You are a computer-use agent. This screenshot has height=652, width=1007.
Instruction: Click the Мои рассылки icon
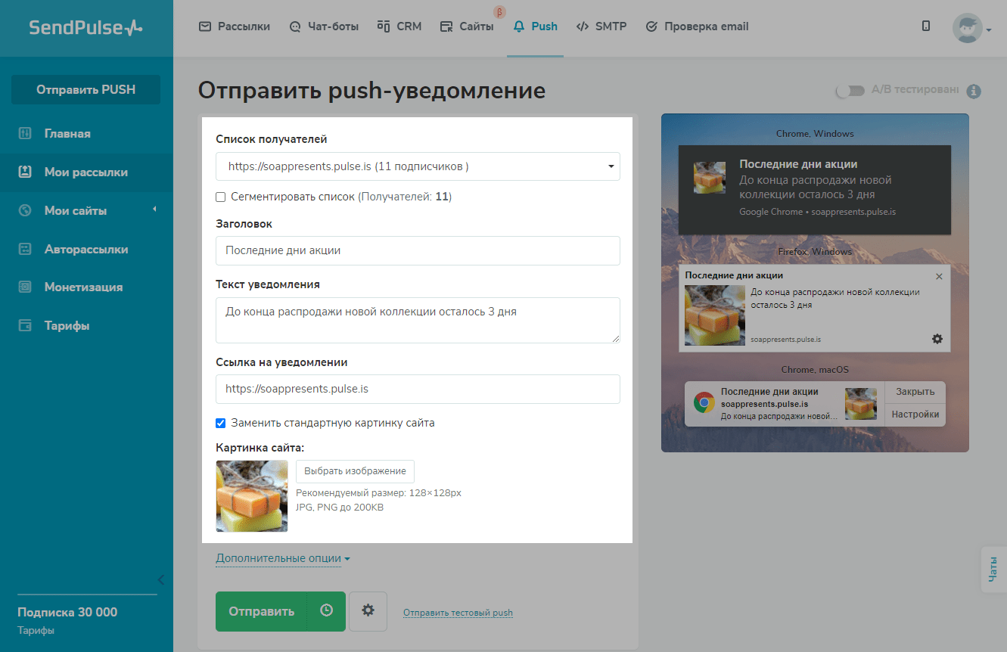tap(25, 172)
